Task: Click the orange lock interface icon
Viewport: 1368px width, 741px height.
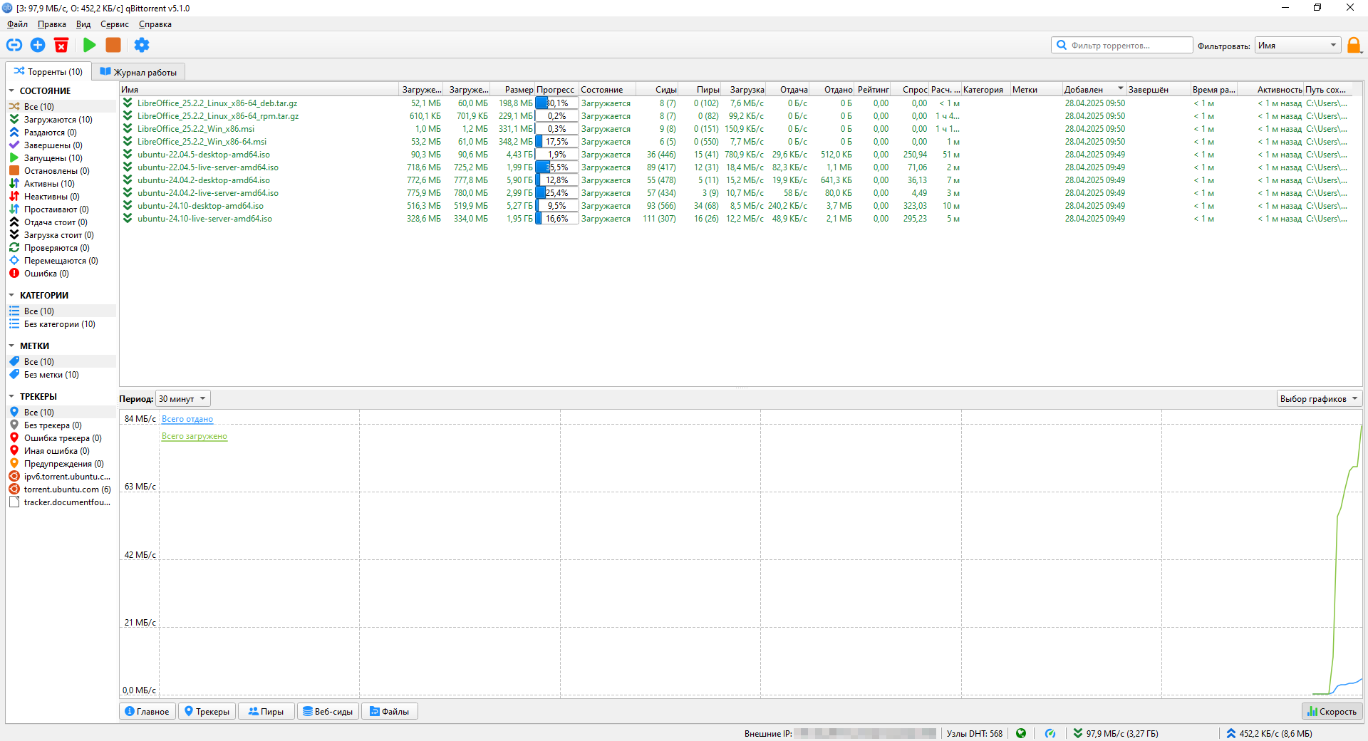Action: [x=1354, y=46]
